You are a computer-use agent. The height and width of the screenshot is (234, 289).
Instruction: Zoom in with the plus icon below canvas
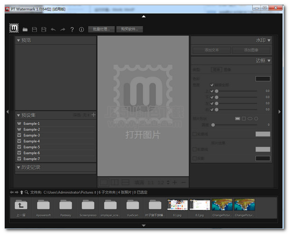coord(175,182)
